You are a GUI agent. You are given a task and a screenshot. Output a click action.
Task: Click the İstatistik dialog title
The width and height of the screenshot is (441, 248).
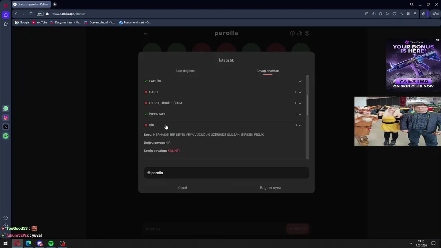pos(226,60)
